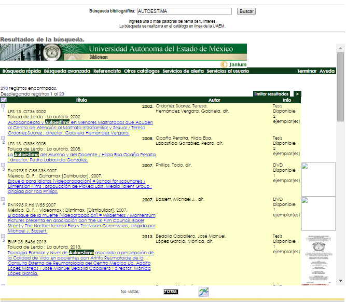Screen dimensions: 346x302
Task: Click the limitar resultados button
Action: tap(271, 94)
